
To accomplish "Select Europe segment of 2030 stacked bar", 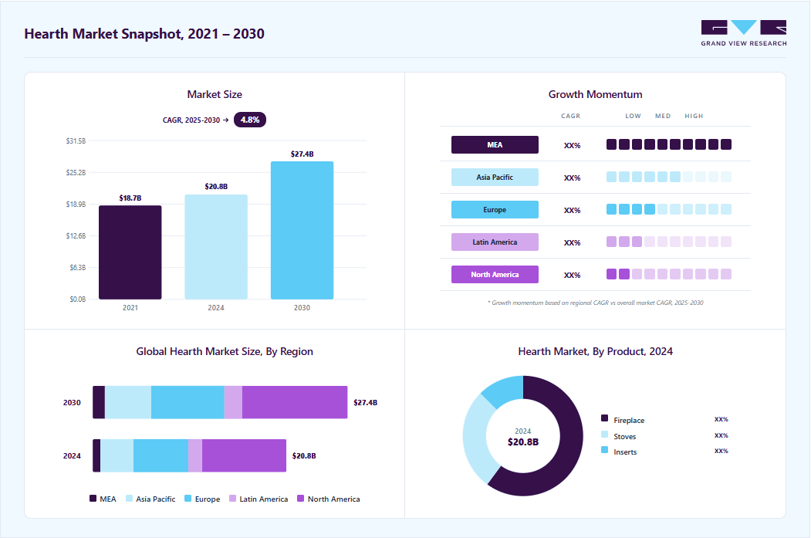I will (188, 402).
